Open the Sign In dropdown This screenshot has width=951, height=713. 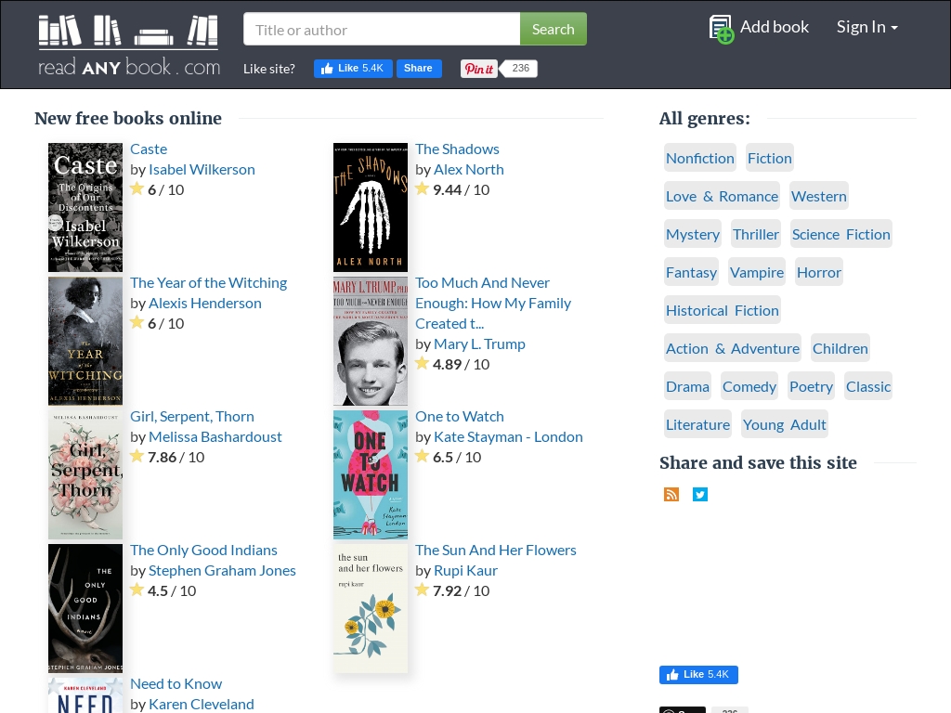(866, 27)
